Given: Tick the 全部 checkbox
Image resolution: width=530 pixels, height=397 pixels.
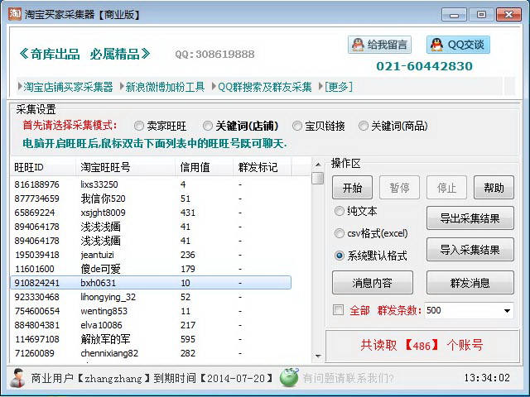Looking at the screenshot, I should [338, 310].
